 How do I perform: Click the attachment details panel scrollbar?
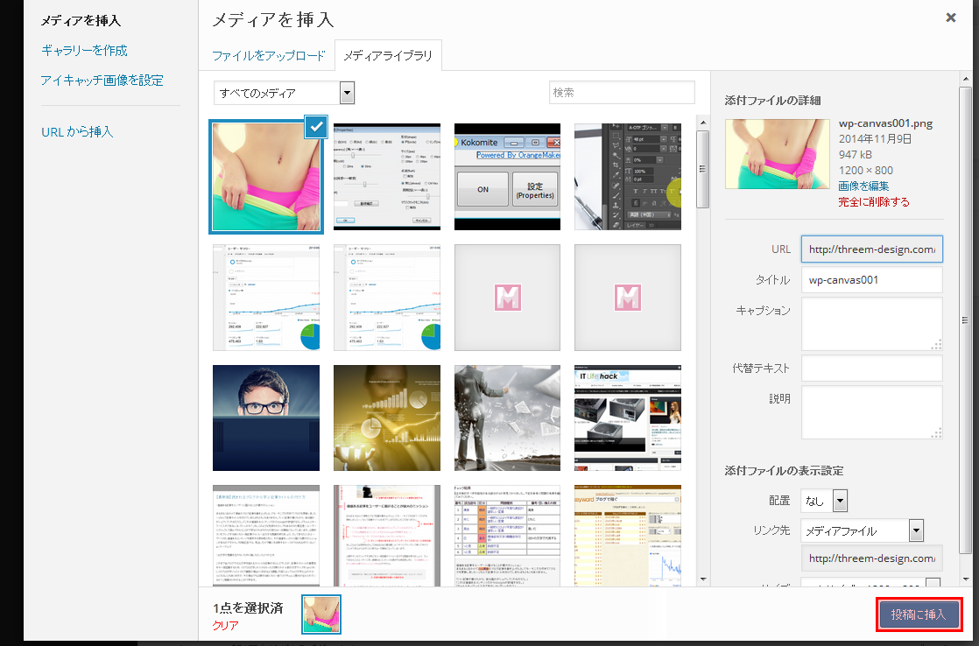coord(966,319)
